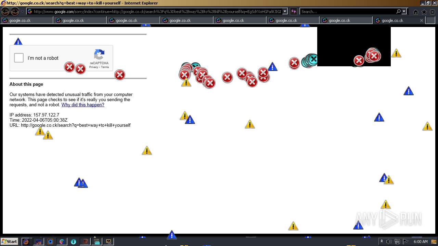Go back using the IE Back arrow
This screenshot has width=438, height=246.
pyautogui.click(x=5, y=12)
